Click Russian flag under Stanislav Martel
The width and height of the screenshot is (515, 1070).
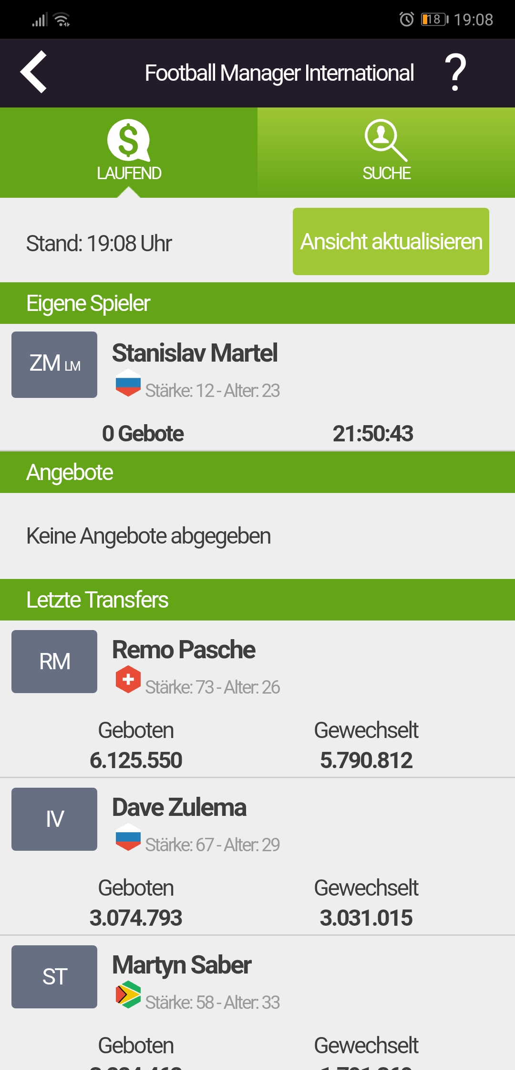click(128, 383)
